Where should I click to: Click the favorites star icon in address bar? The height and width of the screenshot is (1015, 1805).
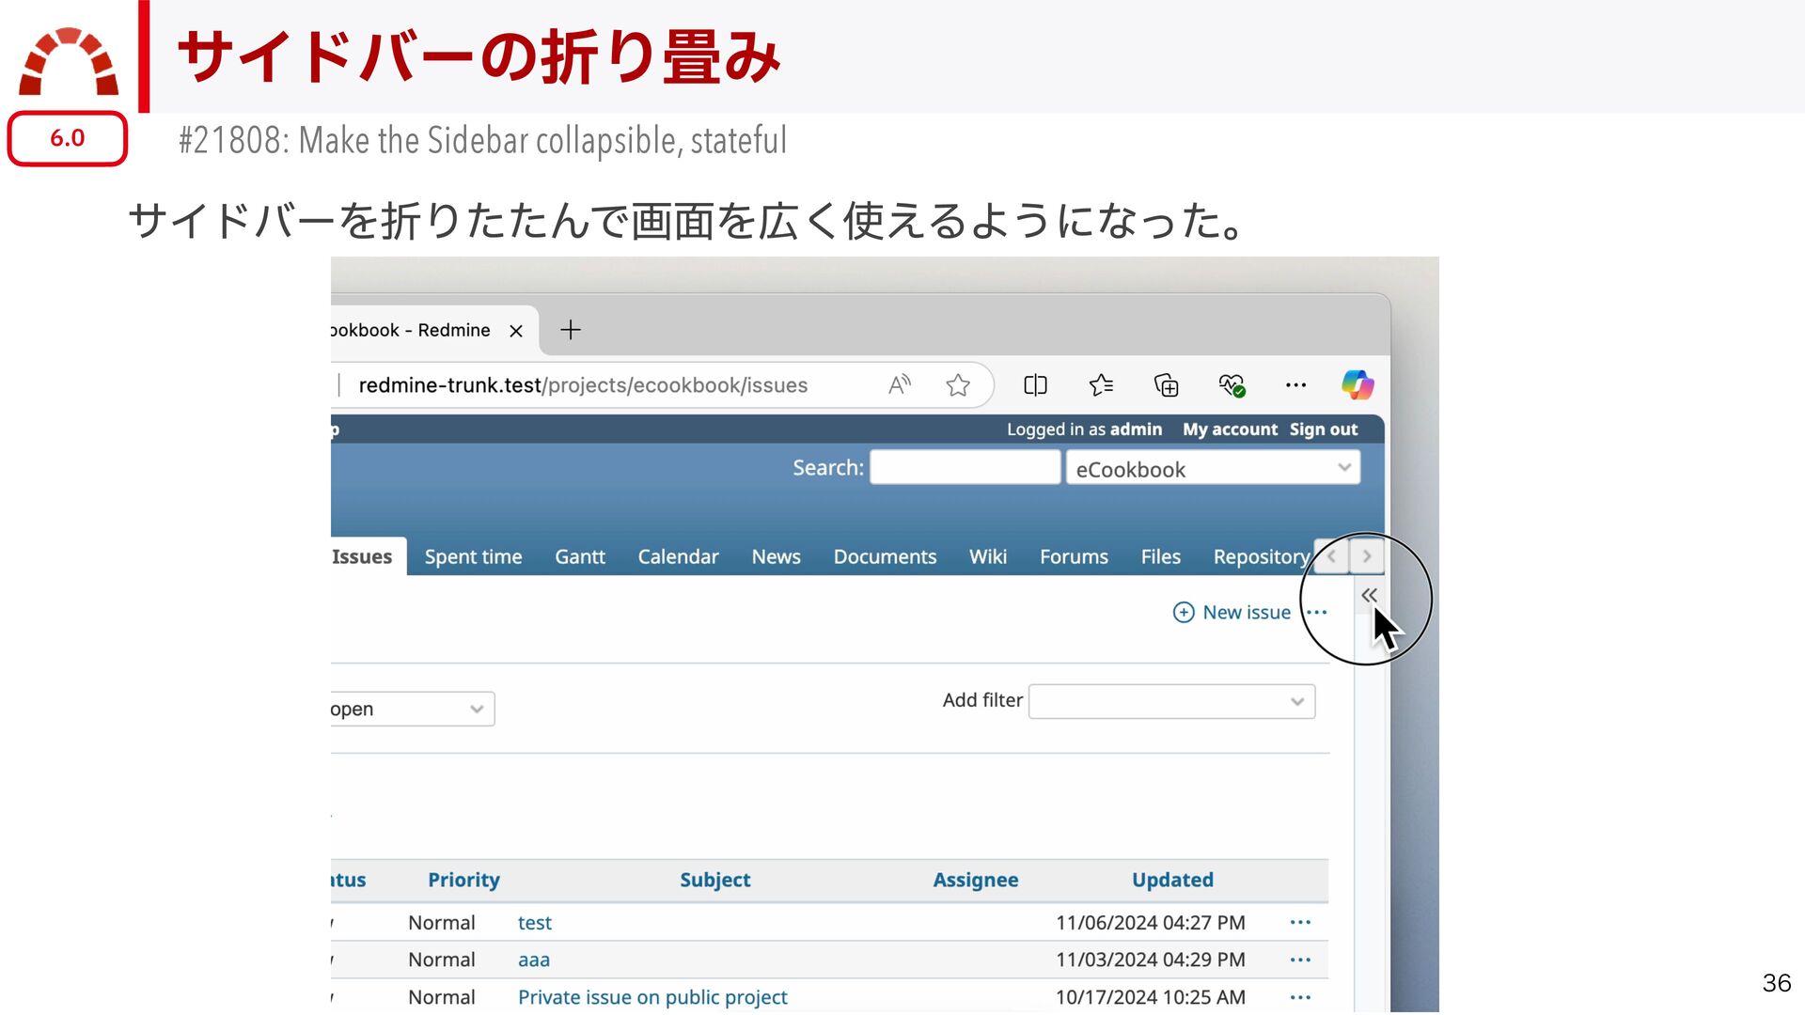(958, 384)
